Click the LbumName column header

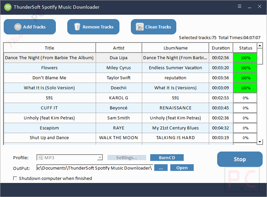click(x=175, y=48)
